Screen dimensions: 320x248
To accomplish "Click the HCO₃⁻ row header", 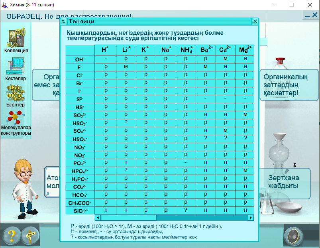I will (80, 195).
